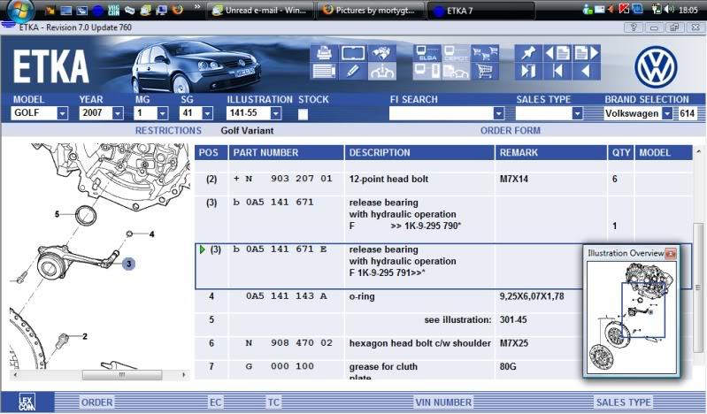
Task: Open Firefox from quick launch
Action: click(x=177, y=10)
